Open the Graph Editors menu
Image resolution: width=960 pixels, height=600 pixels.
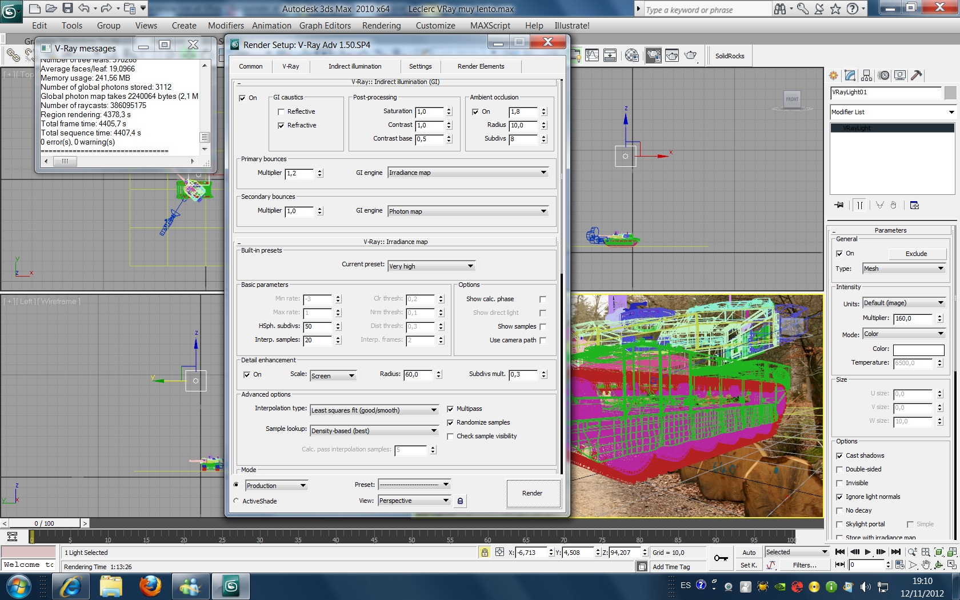(x=325, y=26)
